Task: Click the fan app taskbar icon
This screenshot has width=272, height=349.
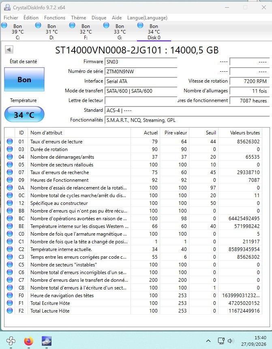Action: coord(11,341)
